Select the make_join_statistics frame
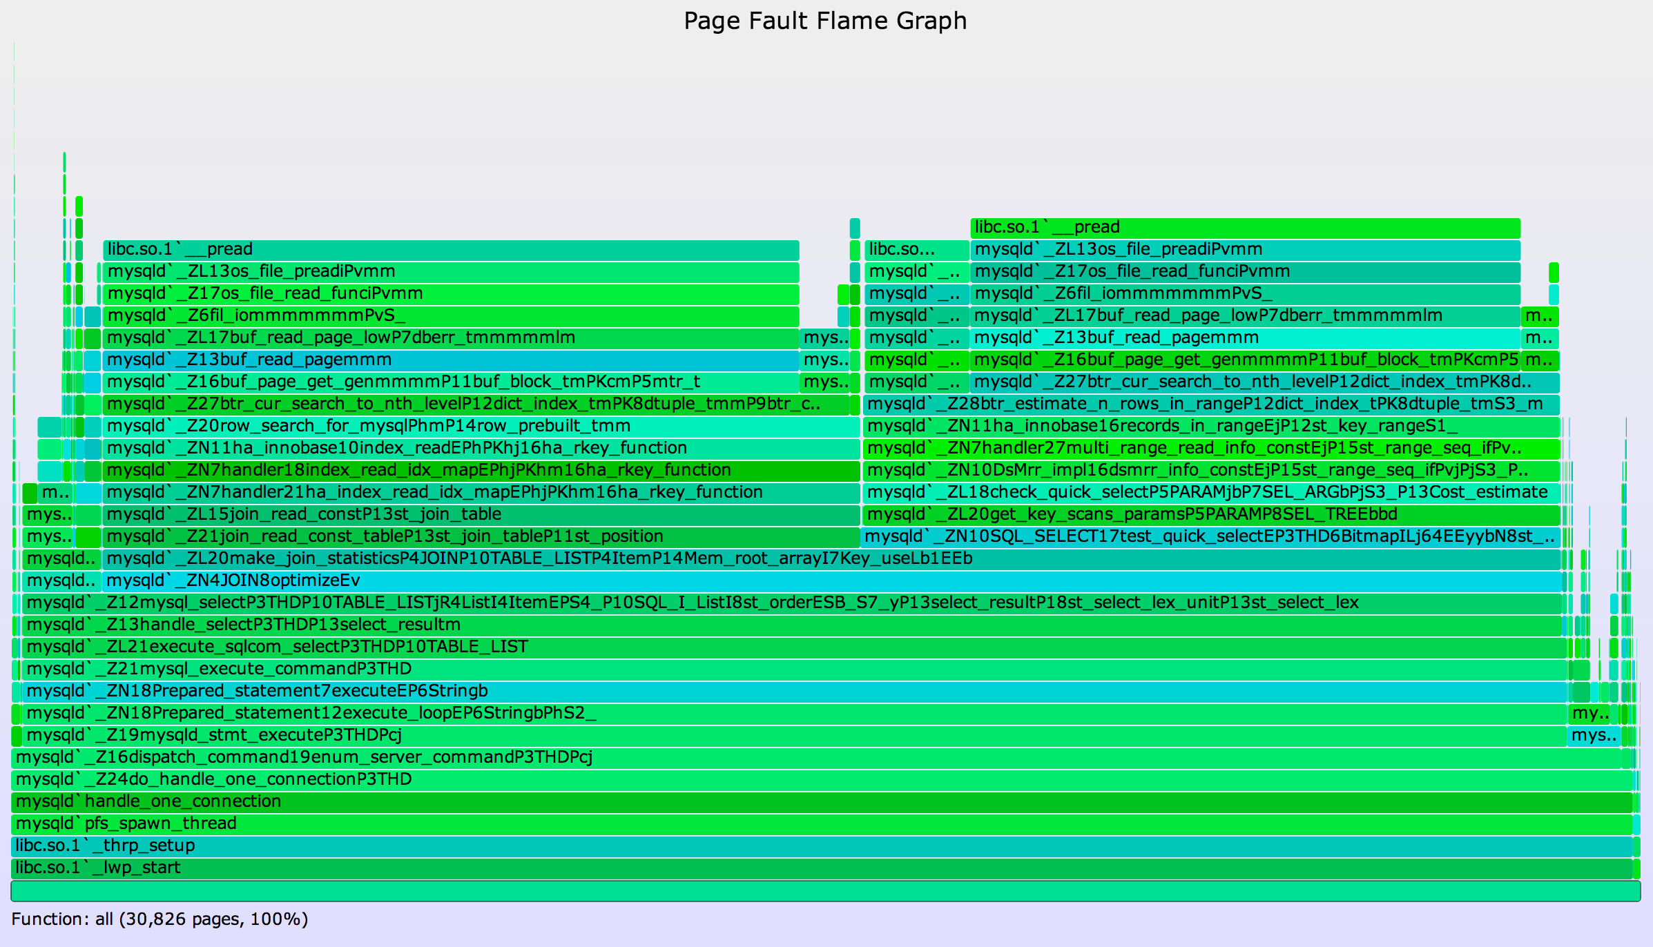This screenshot has width=1653, height=947. pyautogui.click(x=829, y=558)
